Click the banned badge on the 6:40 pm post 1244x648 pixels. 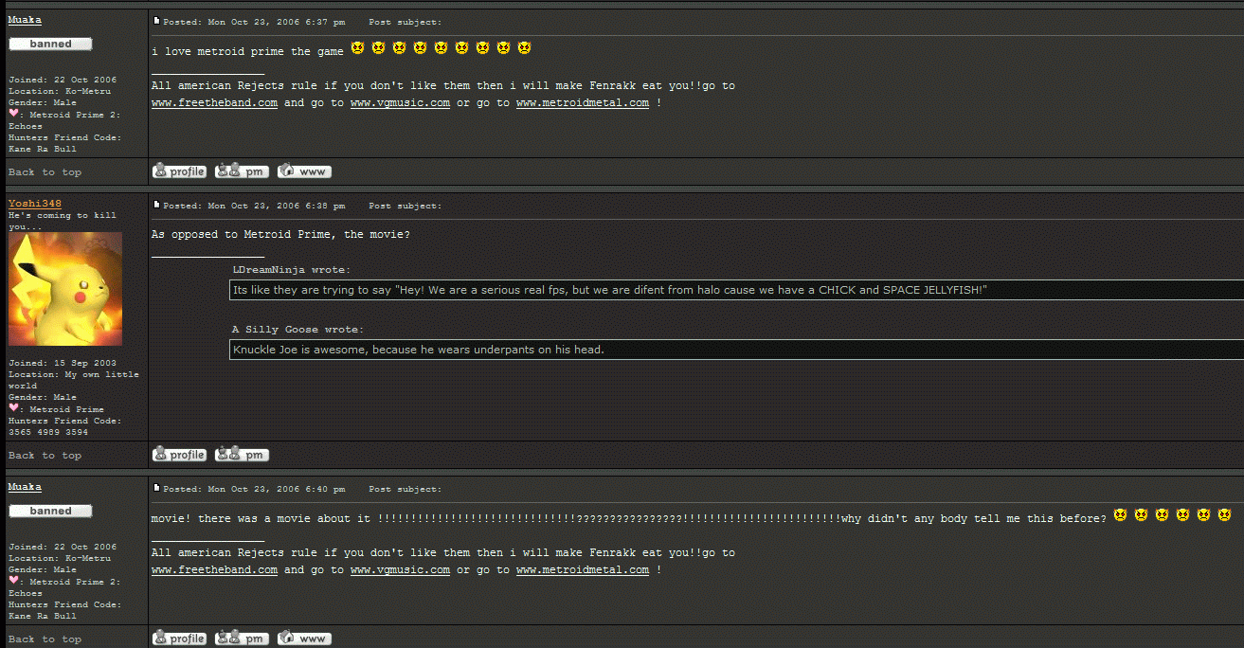point(50,511)
